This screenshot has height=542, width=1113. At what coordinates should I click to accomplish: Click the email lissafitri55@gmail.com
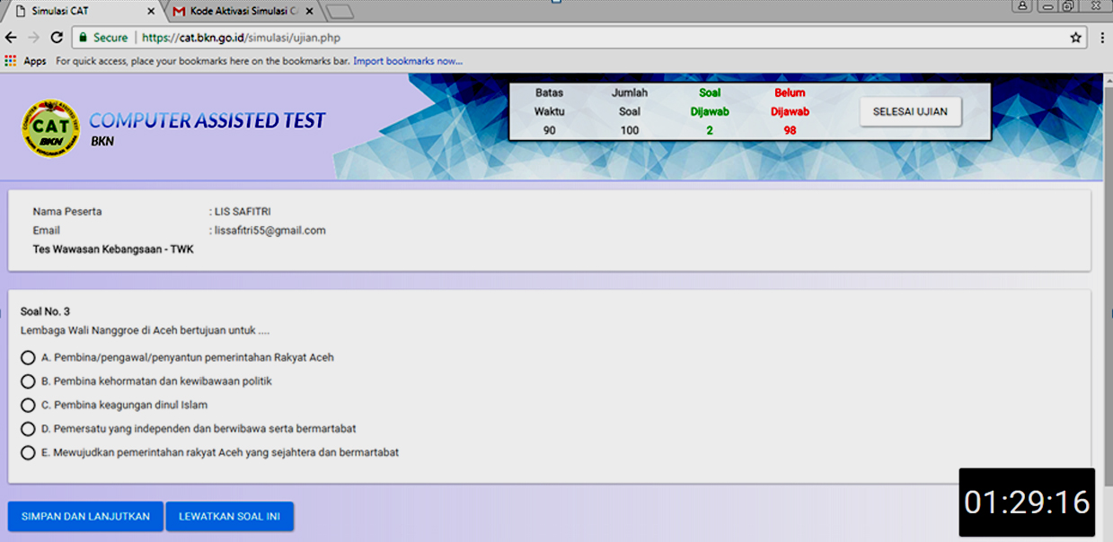(x=269, y=231)
